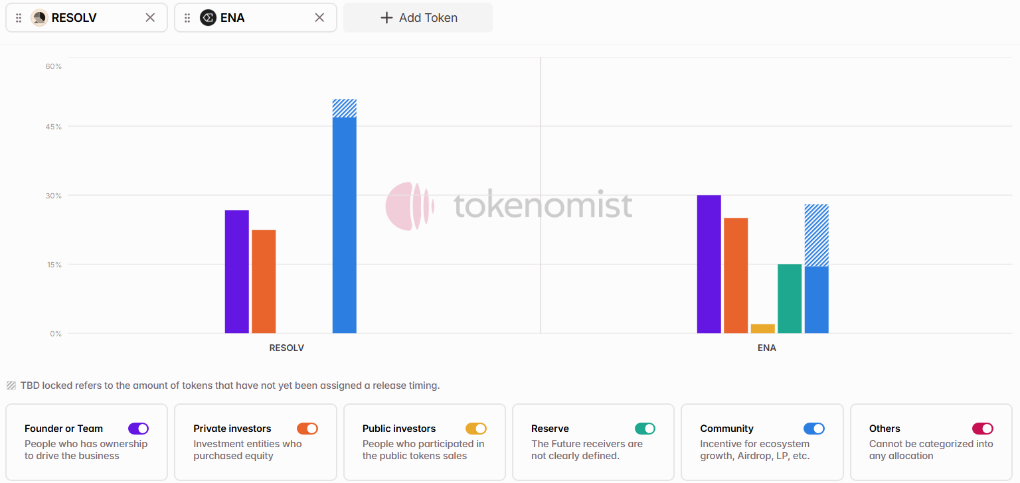
Task: Click the 60% y-axis label
Action: click(54, 66)
